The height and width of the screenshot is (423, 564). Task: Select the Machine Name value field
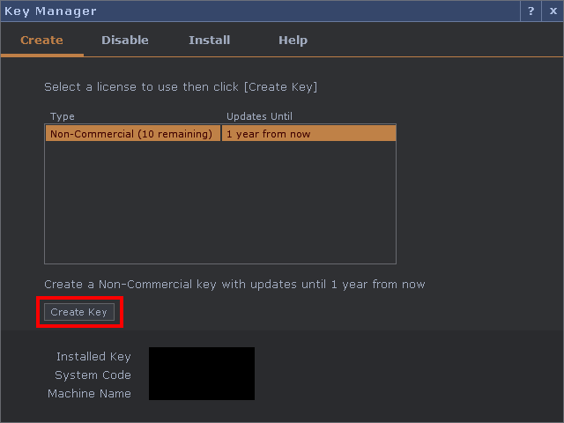[x=201, y=393]
